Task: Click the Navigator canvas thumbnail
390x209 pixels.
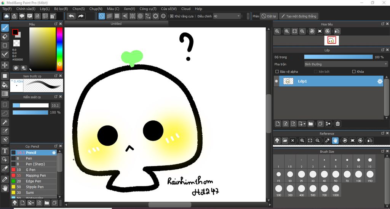Action: point(332,40)
